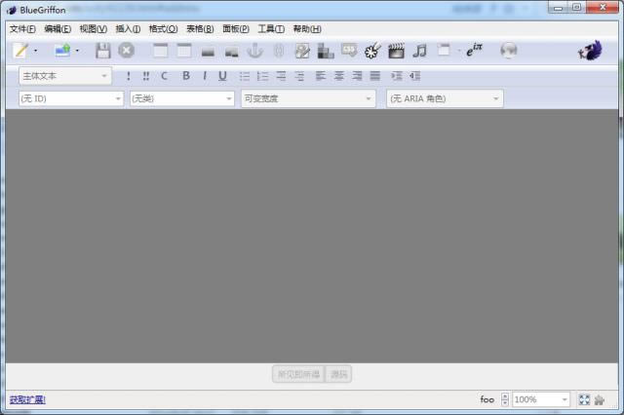Toggle unordered bullet list
Screen dimensions: 624x415
(245, 76)
